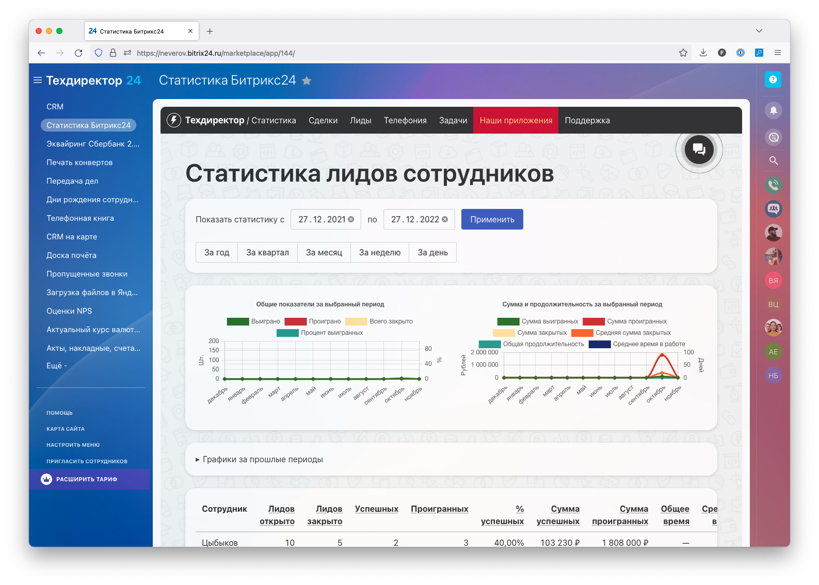Open the help question mark icon
This screenshot has width=819, height=585.
[773, 79]
